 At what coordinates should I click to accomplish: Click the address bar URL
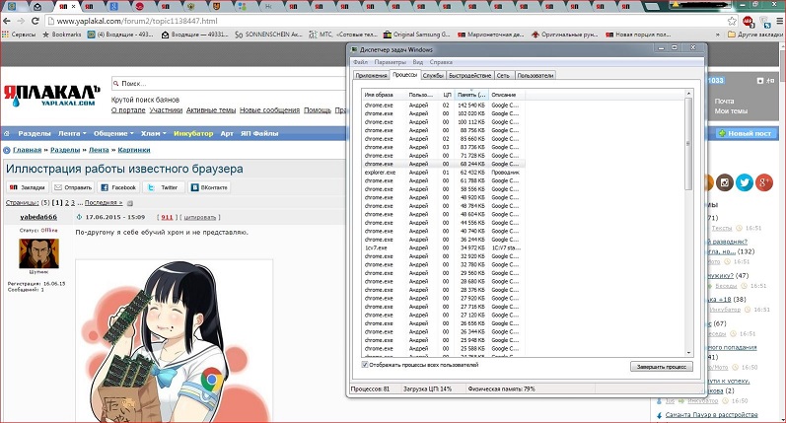pos(136,21)
